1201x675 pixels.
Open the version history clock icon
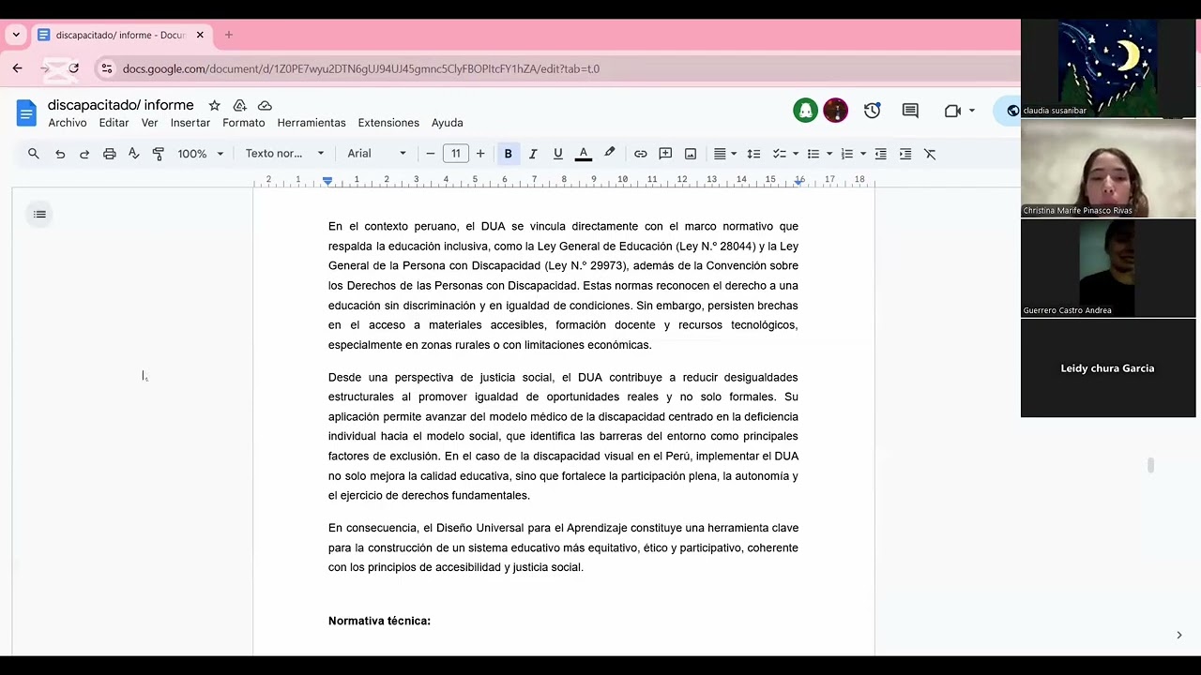point(873,111)
